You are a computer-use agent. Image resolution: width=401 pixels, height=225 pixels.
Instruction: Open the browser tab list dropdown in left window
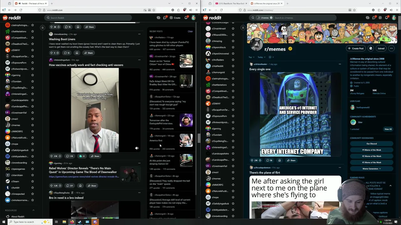tap(169, 3)
